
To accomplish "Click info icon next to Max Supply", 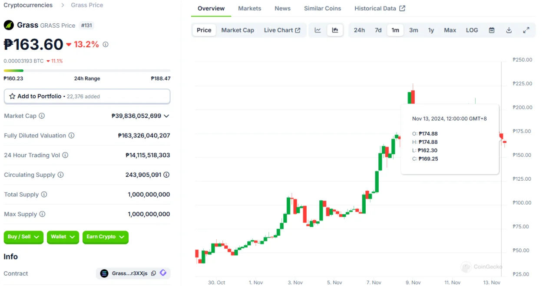I will (x=42, y=214).
